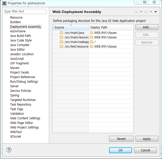Click the Properties window title bar icon

pyautogui.click(x=4, y=3)
